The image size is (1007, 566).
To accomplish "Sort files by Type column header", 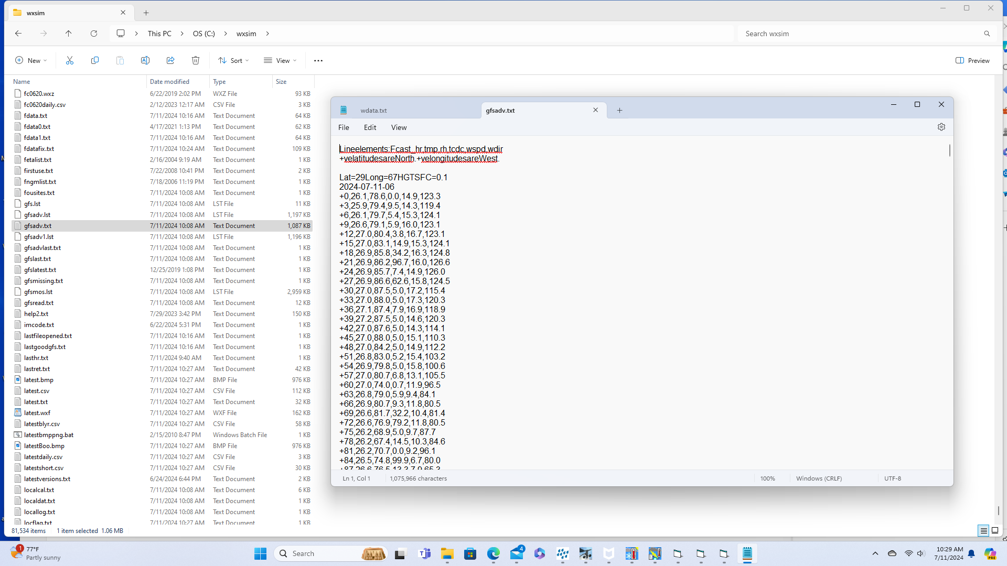I will [241, 82].
